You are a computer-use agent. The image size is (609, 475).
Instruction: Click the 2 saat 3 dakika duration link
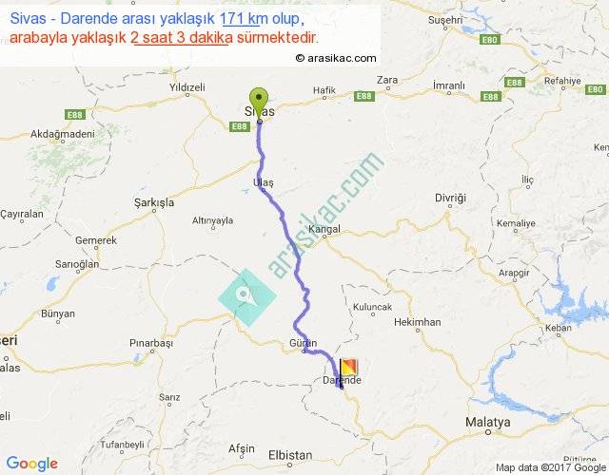[182, 38]
